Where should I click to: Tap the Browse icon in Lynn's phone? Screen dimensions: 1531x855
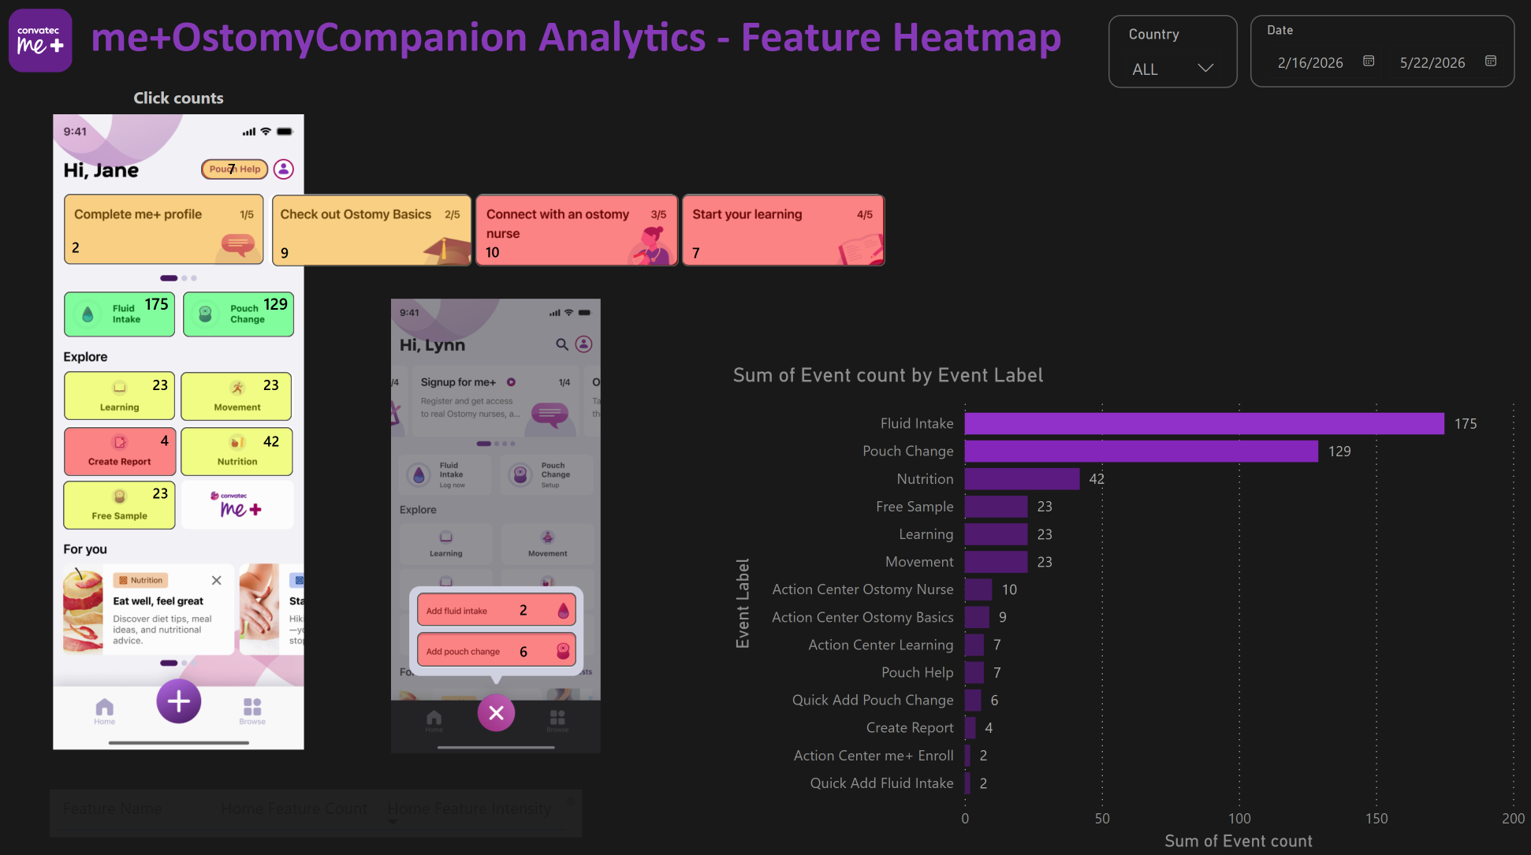click(x=557, y=720)
